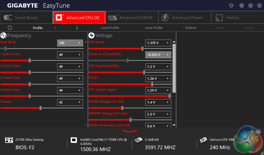Open the CPU System Agent dropdown
Screen dimensions: 264x155
coord(158,90)
